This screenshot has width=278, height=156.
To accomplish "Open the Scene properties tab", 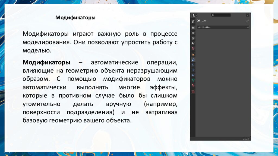I will coord(193,43).
